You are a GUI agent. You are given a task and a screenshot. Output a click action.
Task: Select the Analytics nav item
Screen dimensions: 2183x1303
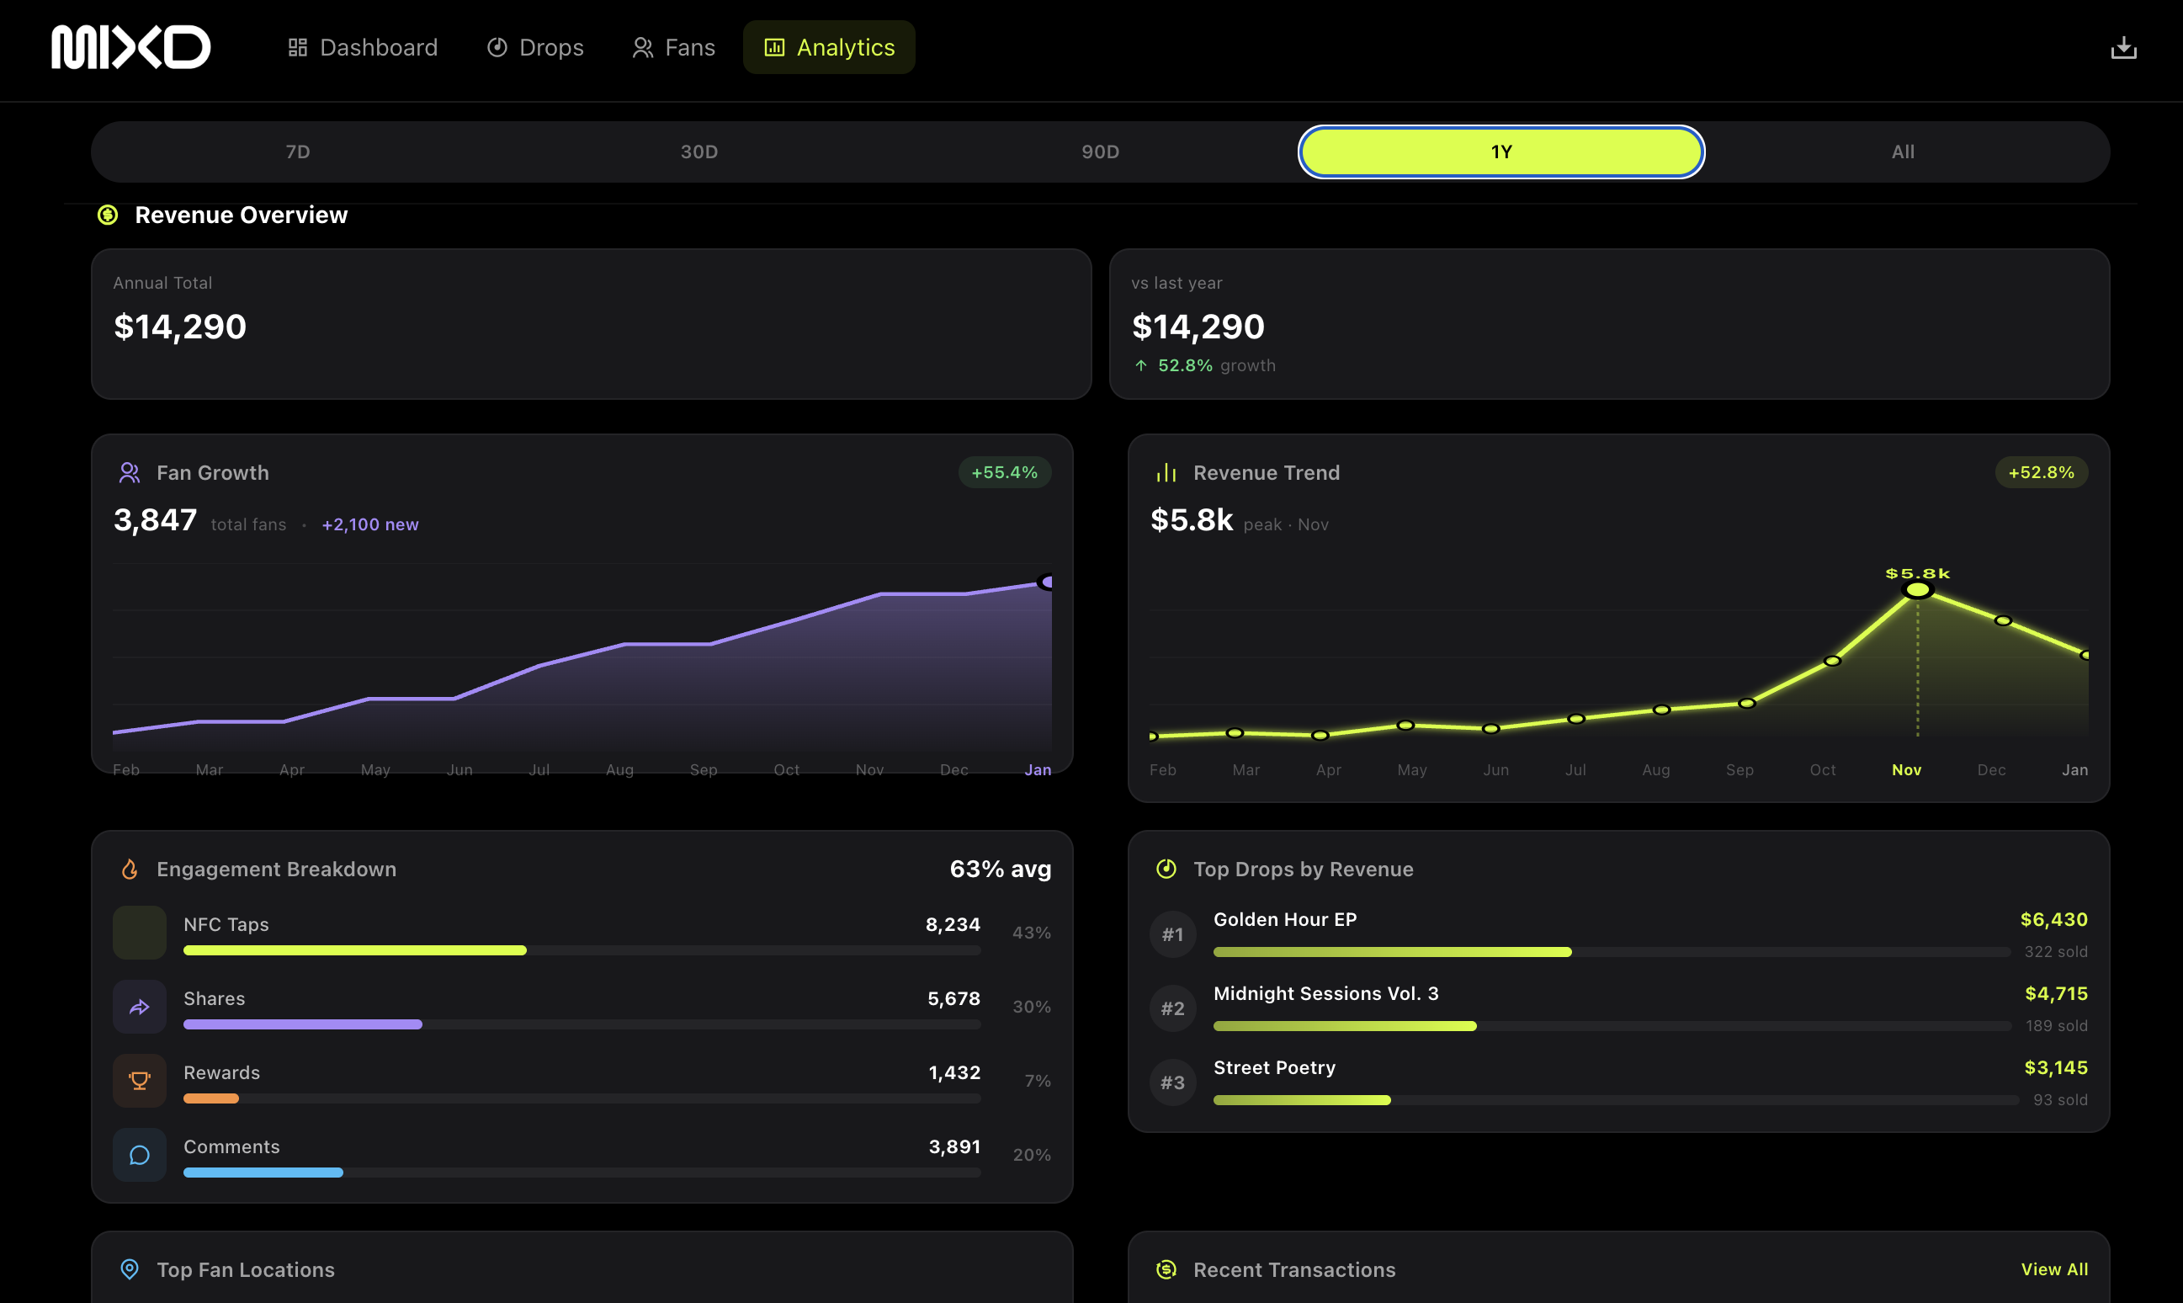click(x=830, y=47)
